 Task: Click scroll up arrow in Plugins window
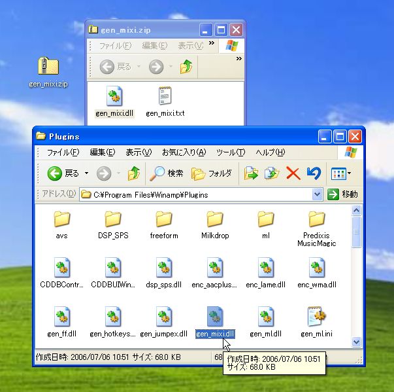coord(356,210)
